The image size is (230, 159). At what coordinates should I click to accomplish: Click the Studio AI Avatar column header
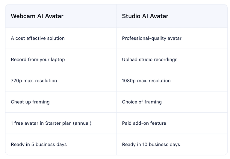[145, 16]
